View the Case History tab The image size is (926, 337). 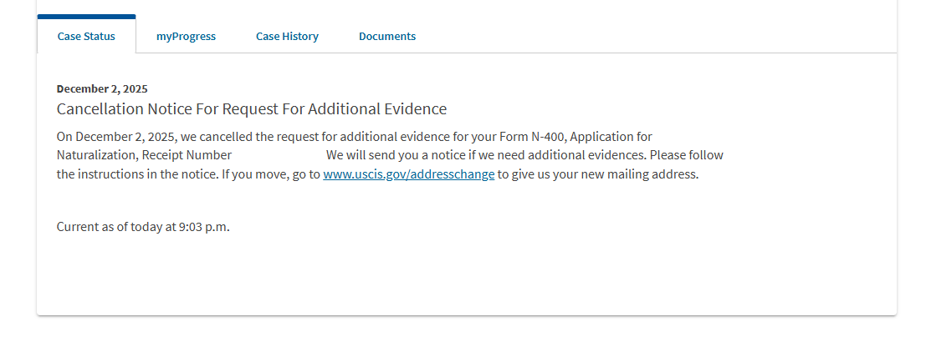(287, 36)
